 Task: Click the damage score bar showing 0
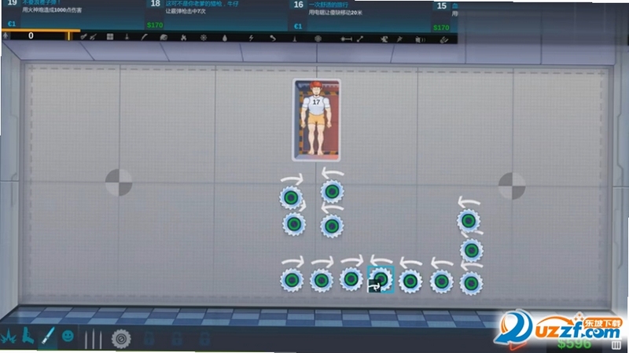pos(38,36)
